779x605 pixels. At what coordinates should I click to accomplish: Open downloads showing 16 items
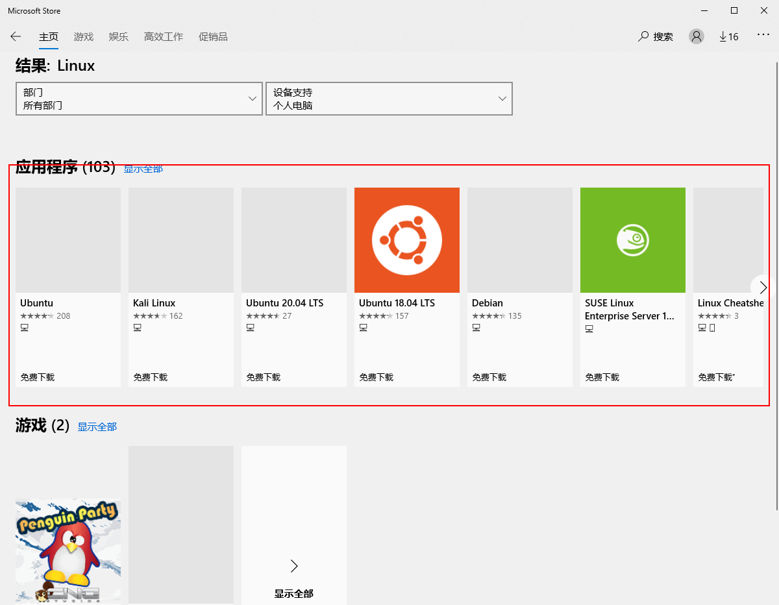pos(729,36)
